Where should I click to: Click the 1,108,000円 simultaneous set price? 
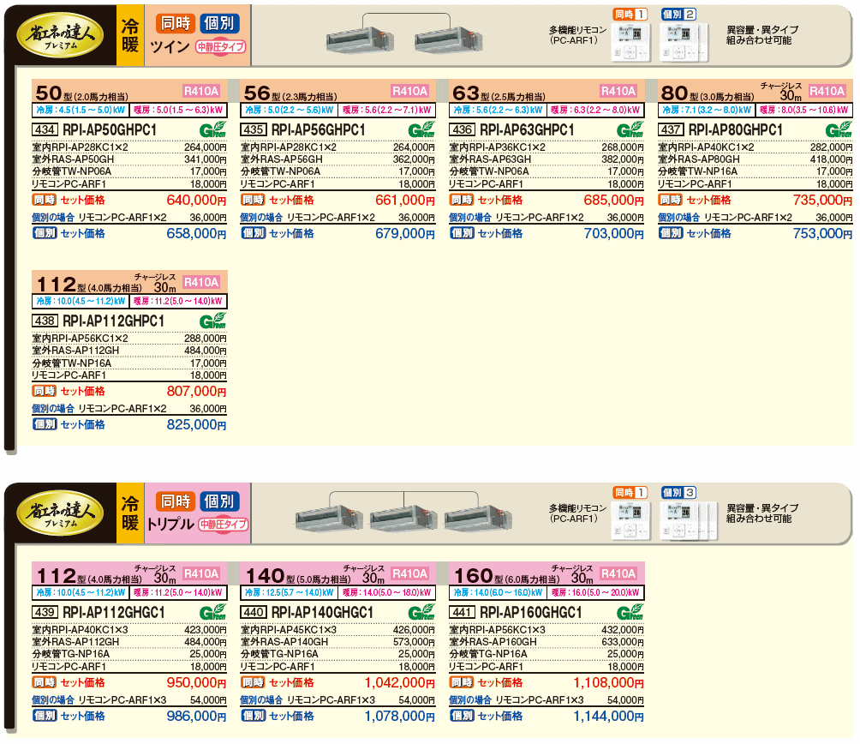click(x=608, y=682)
